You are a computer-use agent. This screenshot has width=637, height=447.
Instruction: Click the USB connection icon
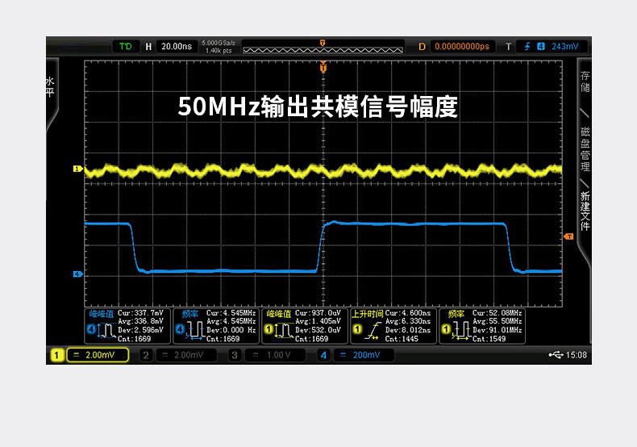(556, 354)
